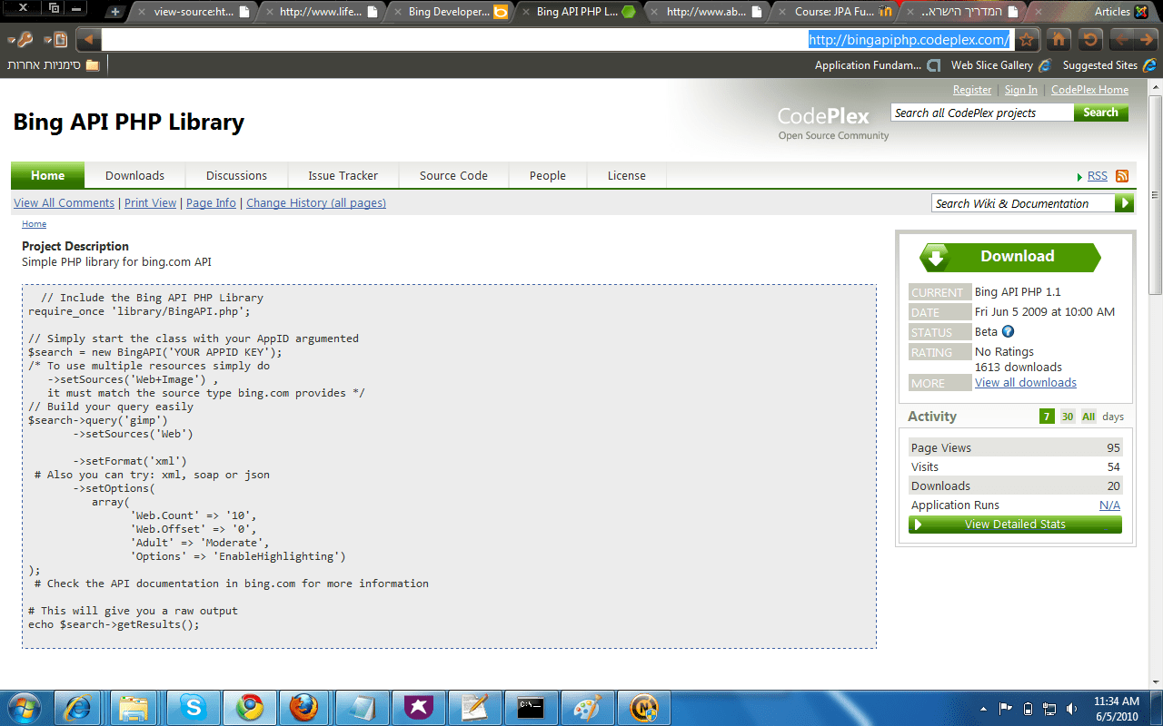
Task: Submit the wiki search green arrow
Action: [x=1125, y=203]
